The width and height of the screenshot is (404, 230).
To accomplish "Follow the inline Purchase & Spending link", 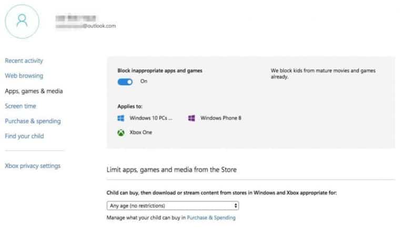I will 211,217.
